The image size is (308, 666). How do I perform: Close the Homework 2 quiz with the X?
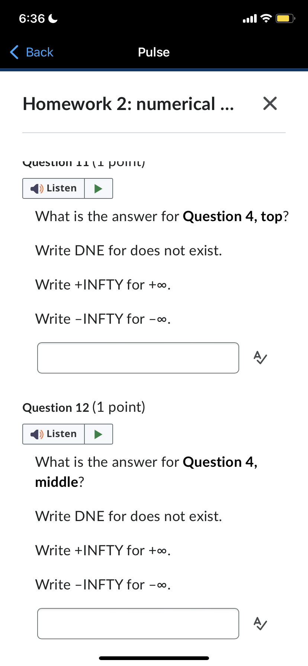(x=270, y=104)
